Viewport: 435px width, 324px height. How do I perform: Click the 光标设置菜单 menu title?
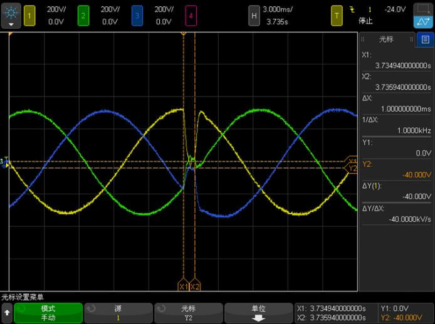tap(23, 298)
